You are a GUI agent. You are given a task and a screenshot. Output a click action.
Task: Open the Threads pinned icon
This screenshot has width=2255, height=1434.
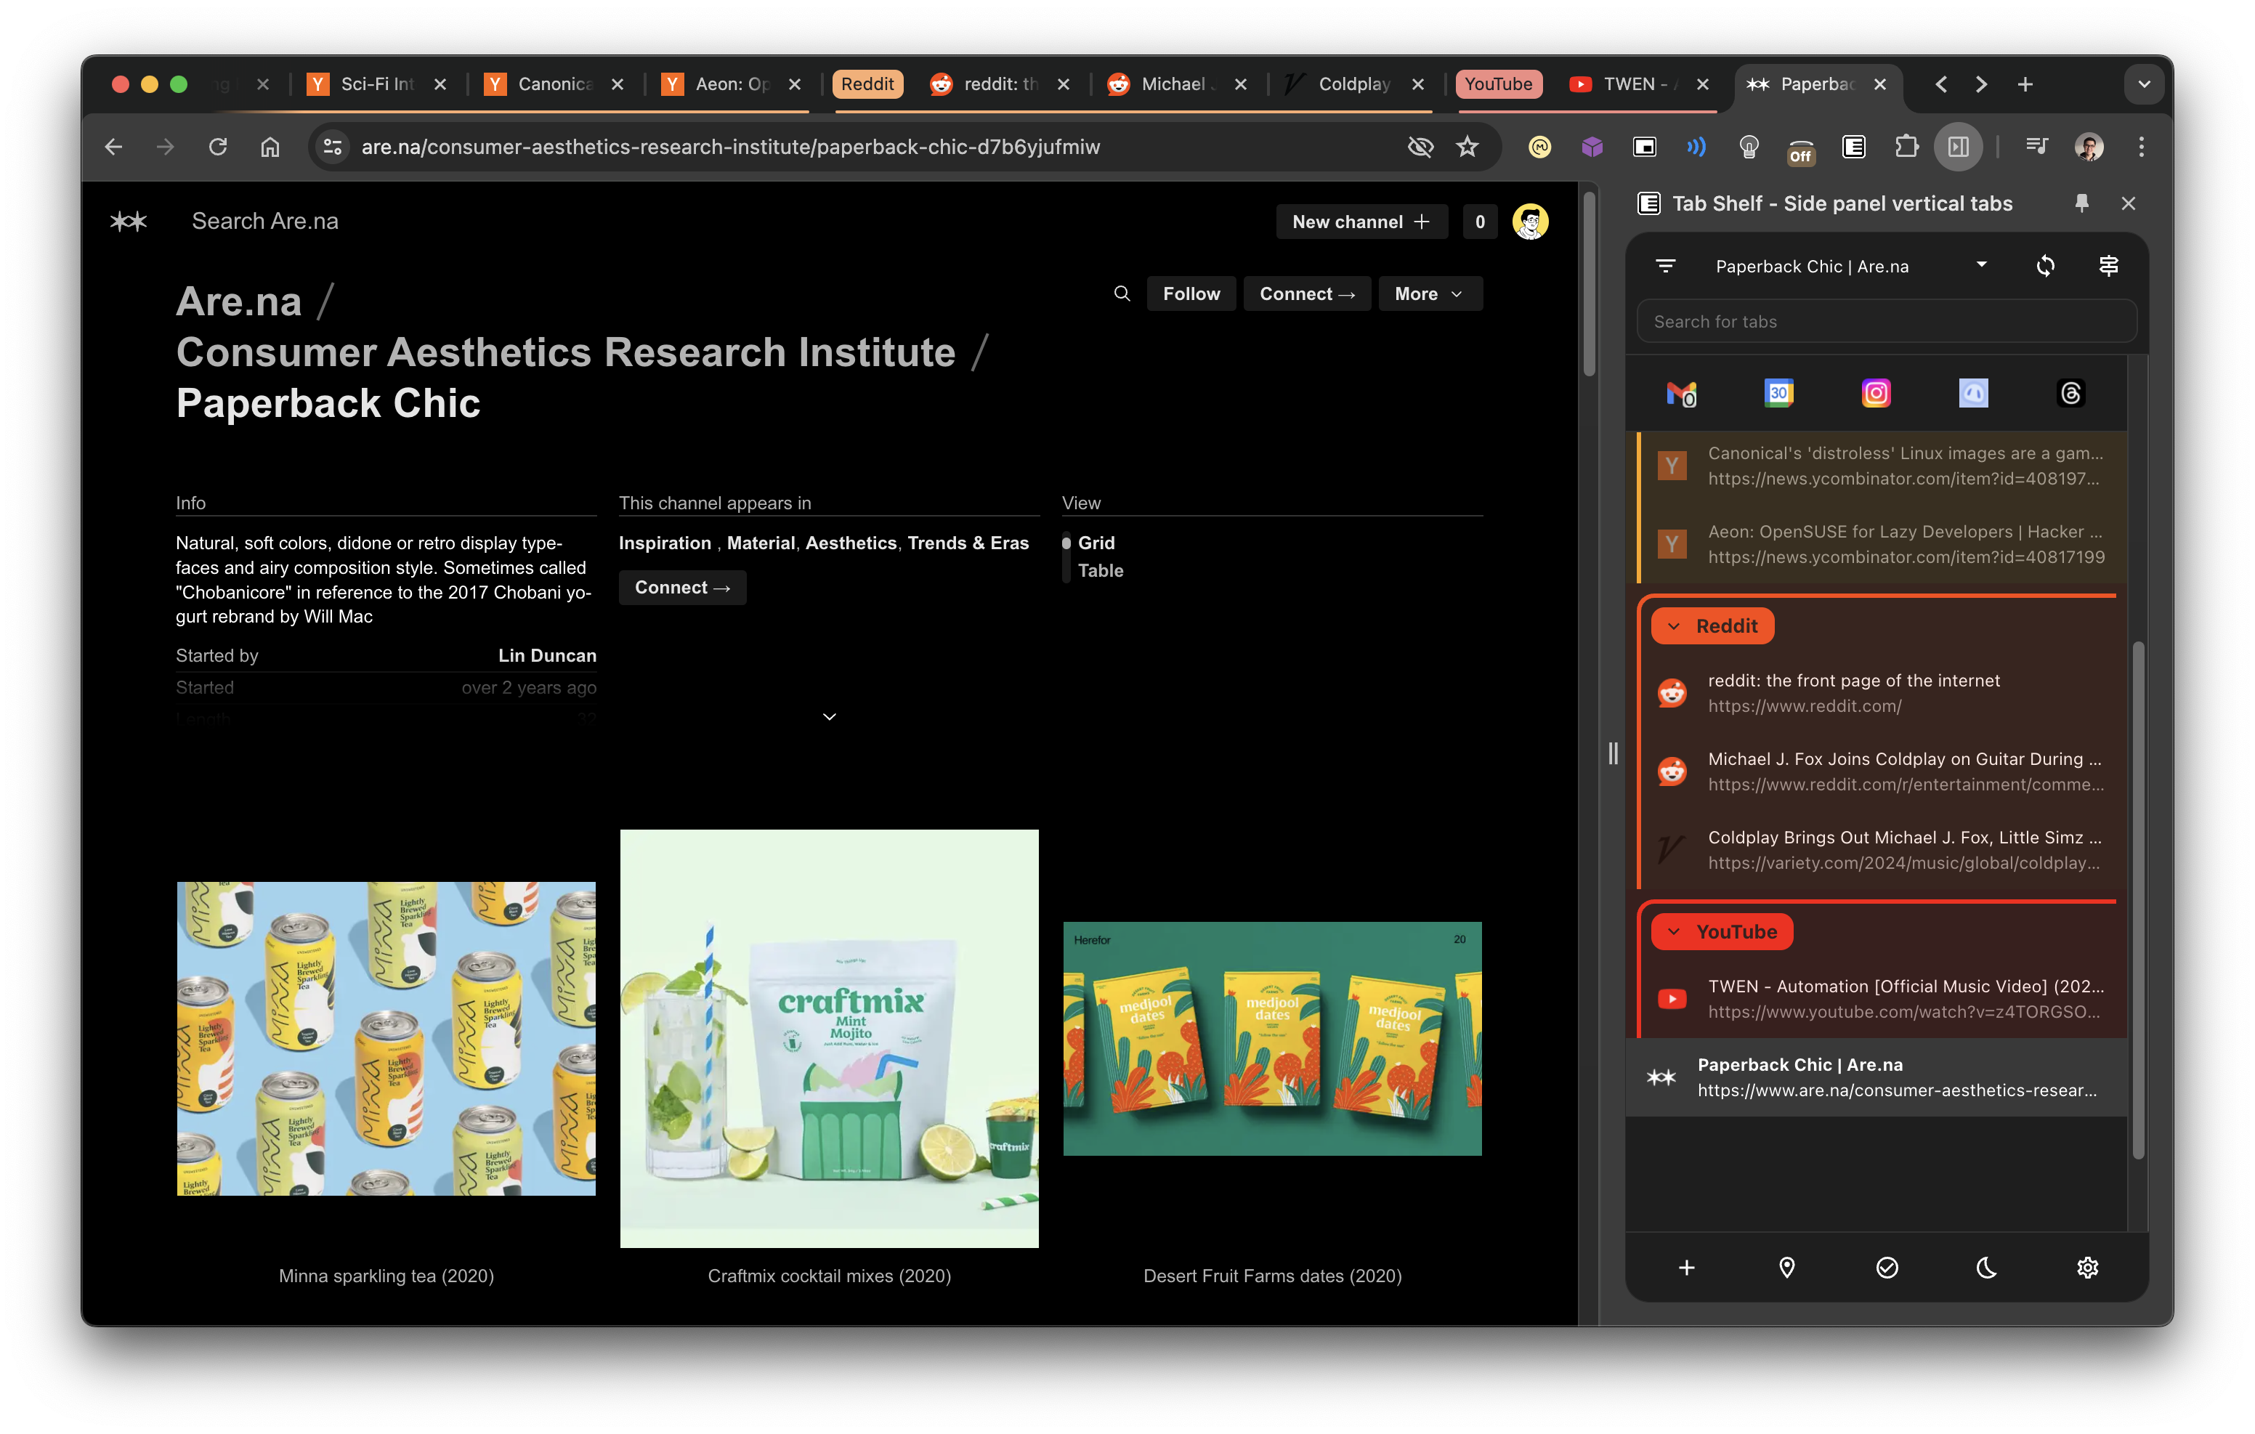point(2070,394)
